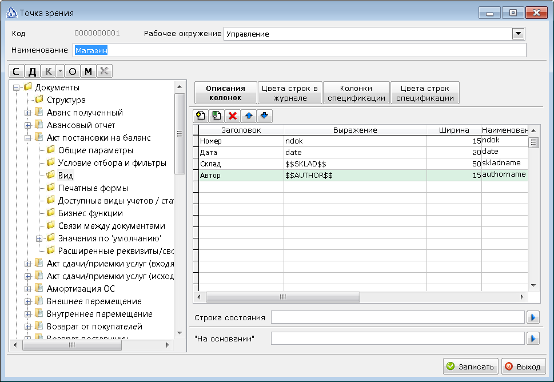554x382 pixels.
Task: Switch to 'Описания колонок' tab
Action: pyautogui.click(x=225, y=93)
